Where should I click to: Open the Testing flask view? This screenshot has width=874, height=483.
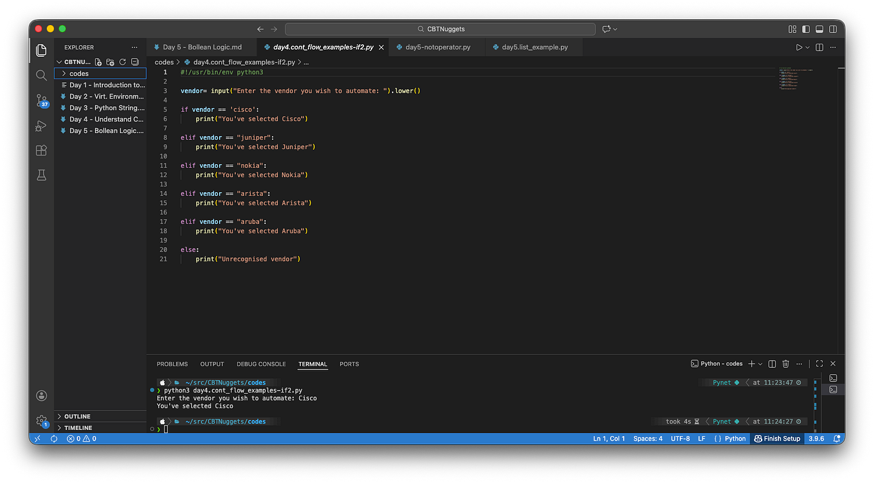[x=41, y=175]
